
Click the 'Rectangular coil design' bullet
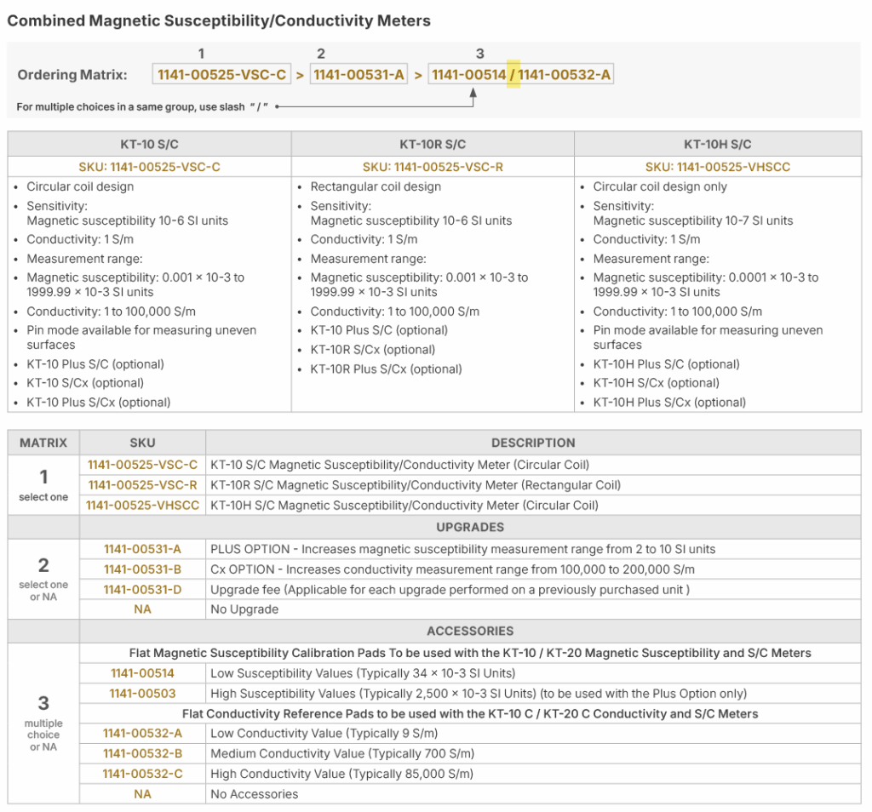376,186
